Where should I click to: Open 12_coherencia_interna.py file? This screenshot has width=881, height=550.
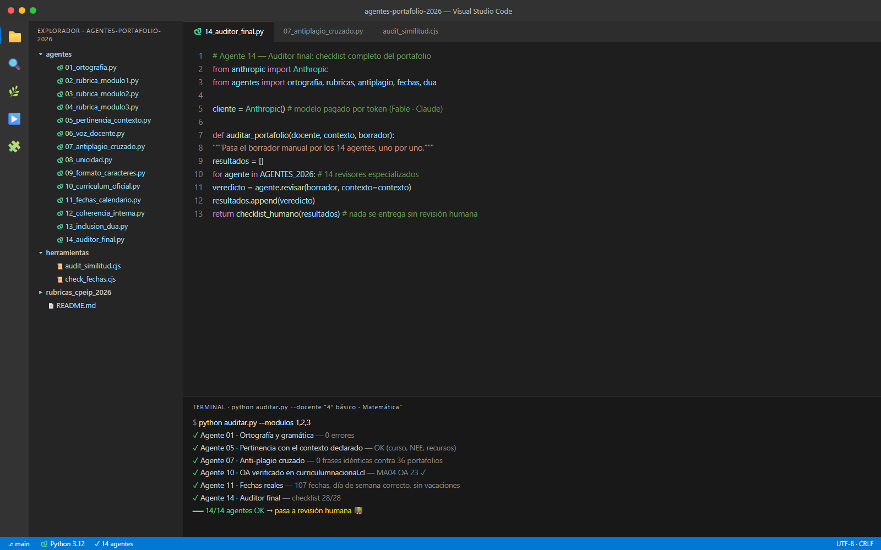coord(106,213)
